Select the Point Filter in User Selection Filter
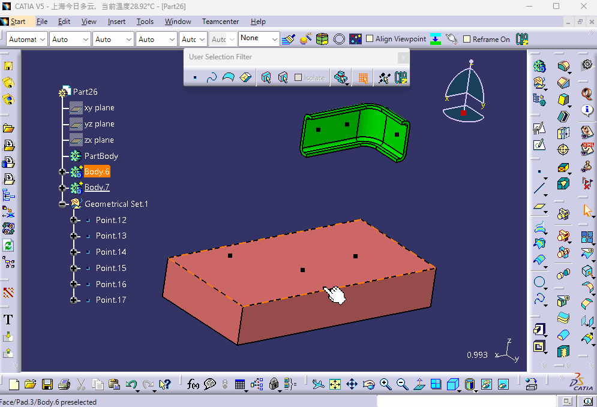Viewport: 597px width, 407px height. pos(195,77)
